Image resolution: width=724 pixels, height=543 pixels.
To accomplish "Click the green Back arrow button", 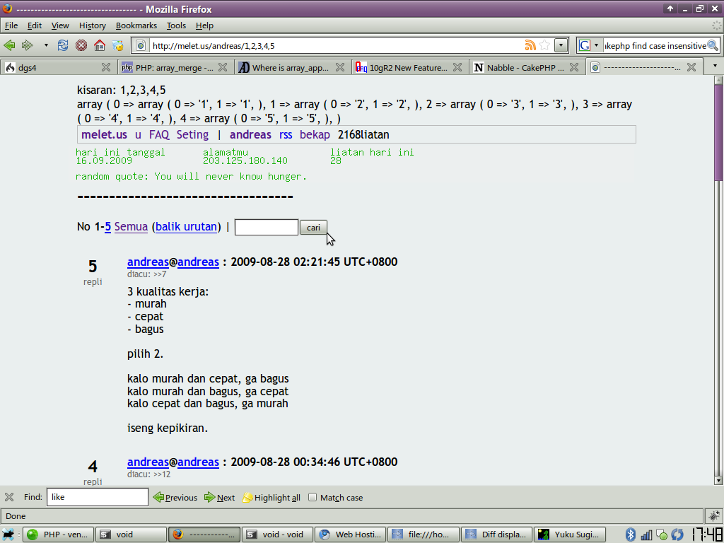I will coord(9,45).
